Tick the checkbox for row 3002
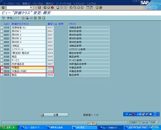161x130 pixels. coord(2,39)
